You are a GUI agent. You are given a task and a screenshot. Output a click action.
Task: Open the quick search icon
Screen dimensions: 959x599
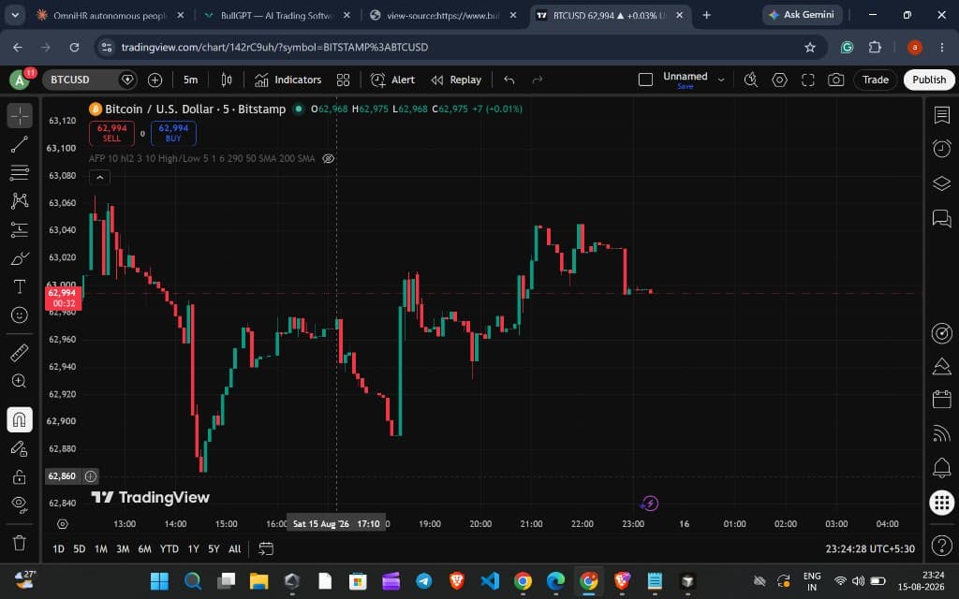click(x=750, y=80)
